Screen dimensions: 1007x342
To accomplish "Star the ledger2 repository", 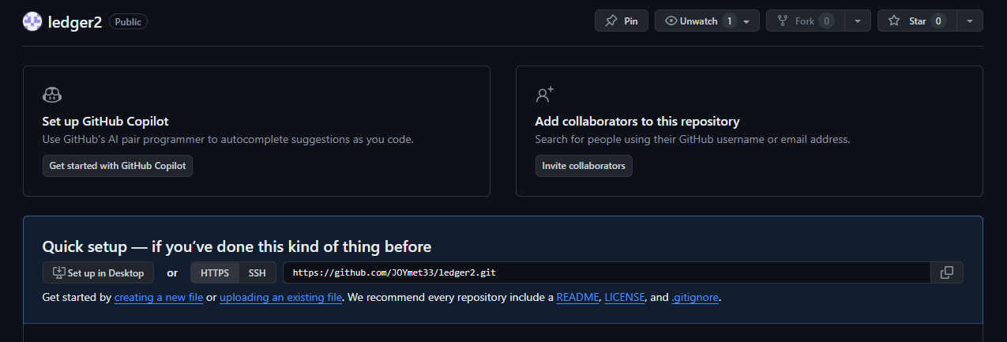I will coord(917,21).
